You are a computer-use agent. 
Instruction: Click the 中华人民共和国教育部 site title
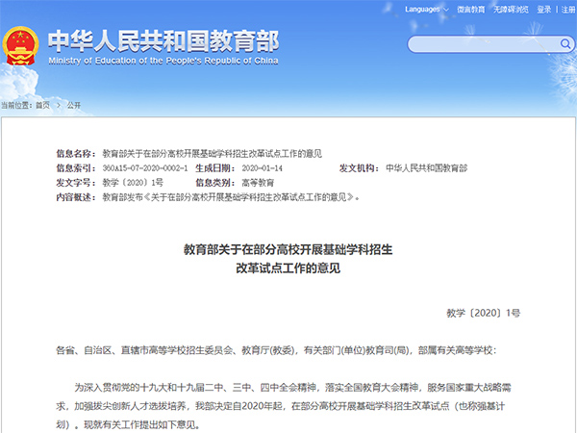pos(163,40)
